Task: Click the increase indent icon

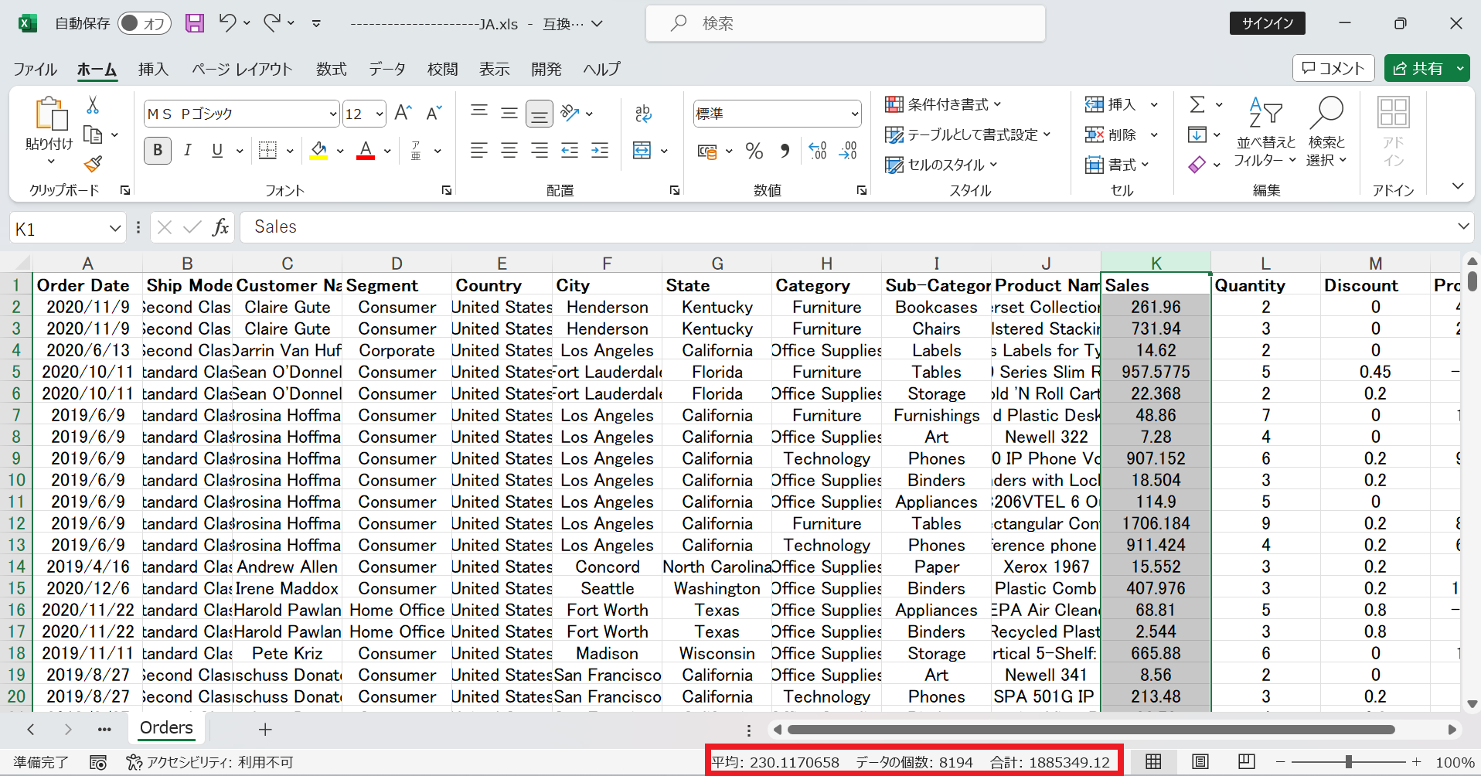Action: [600, 150]
